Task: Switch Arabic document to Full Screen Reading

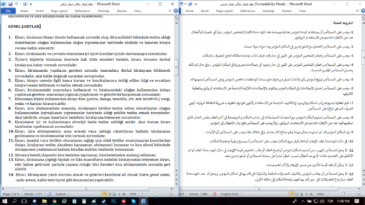Action: pyautogui.click(x=296, y=194)
